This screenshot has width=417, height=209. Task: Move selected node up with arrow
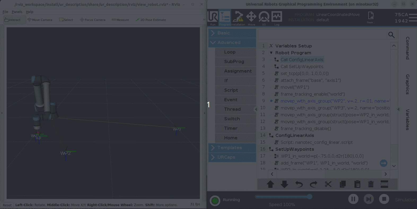tap(270, 184)
